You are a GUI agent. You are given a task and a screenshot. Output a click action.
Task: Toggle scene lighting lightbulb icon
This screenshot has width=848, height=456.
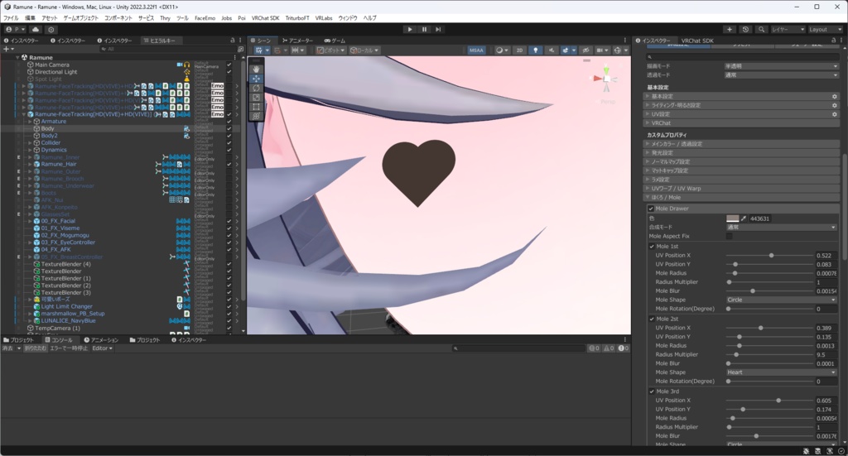(536, 50)
